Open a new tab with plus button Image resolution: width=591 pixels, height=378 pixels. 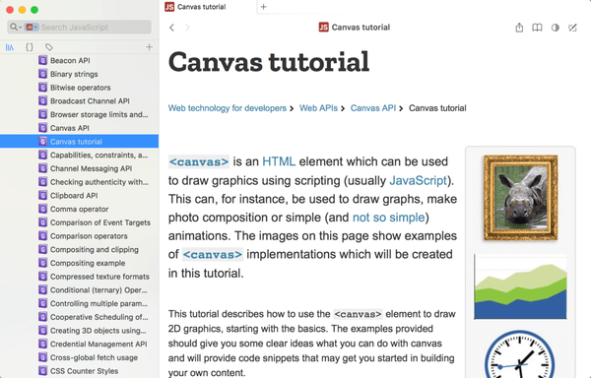point(263,7)
